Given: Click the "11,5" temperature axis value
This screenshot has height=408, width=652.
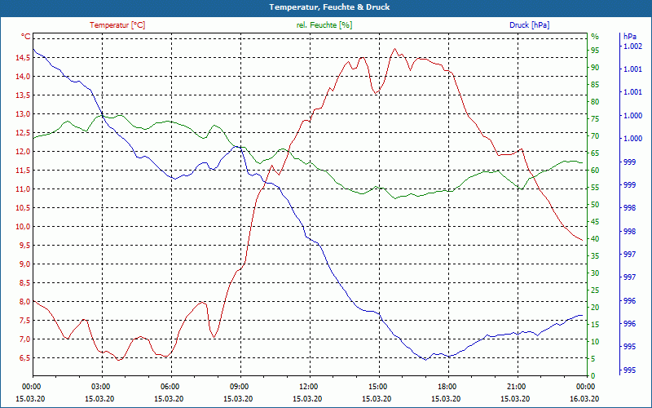Looking at the screenshot, I should click(23, 171).
